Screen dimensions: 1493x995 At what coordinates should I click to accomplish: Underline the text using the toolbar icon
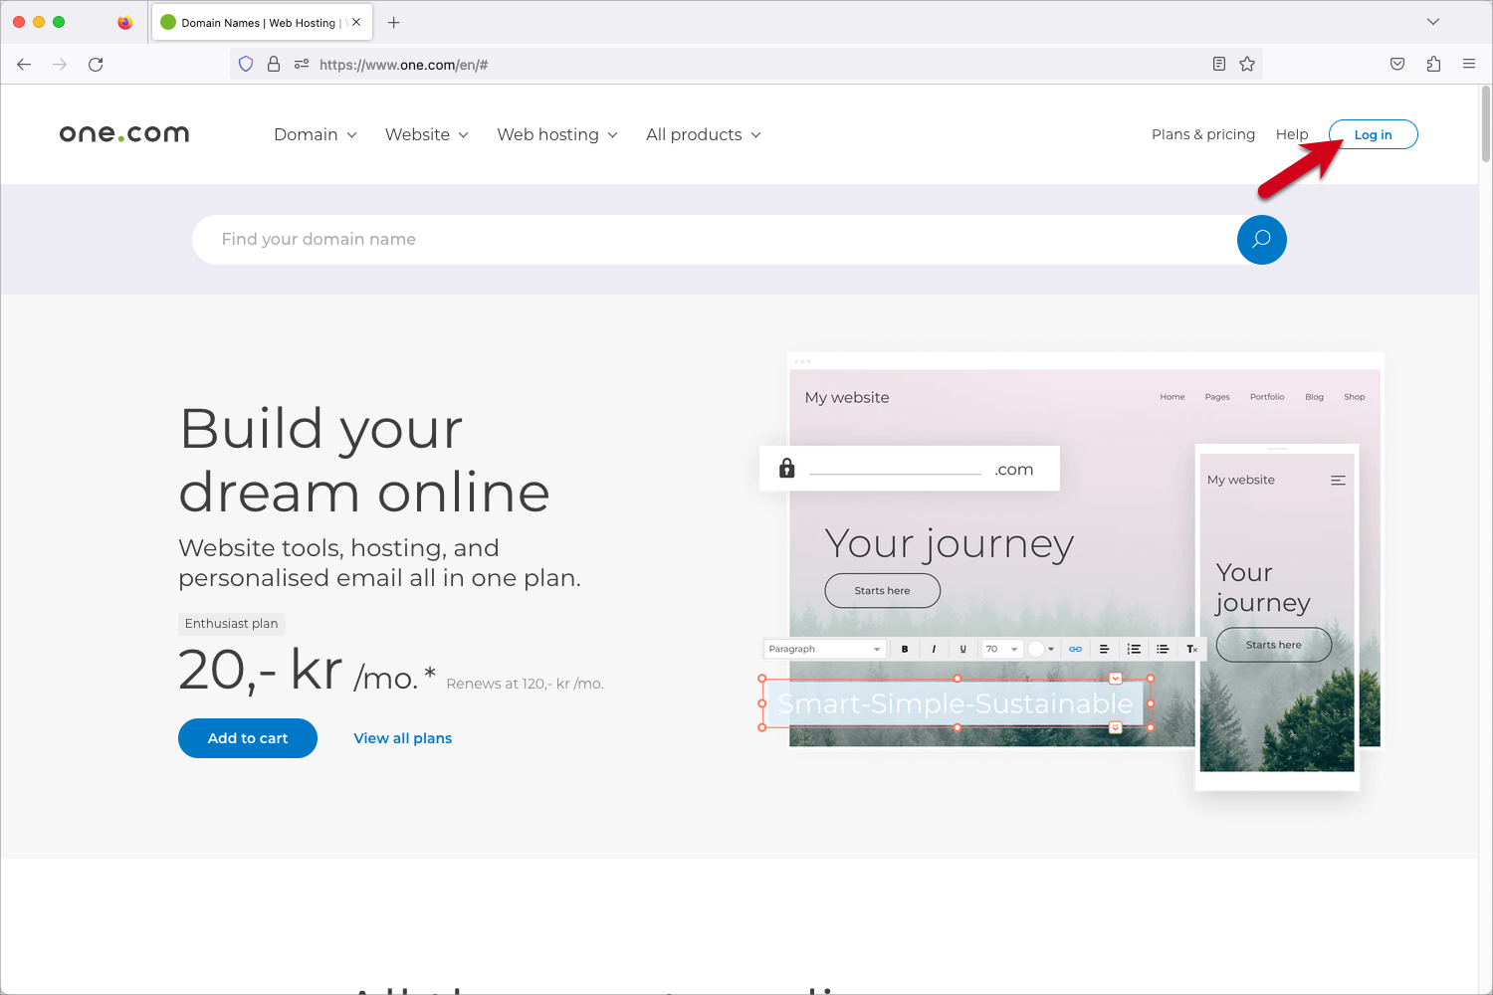[x=962, y=648]
